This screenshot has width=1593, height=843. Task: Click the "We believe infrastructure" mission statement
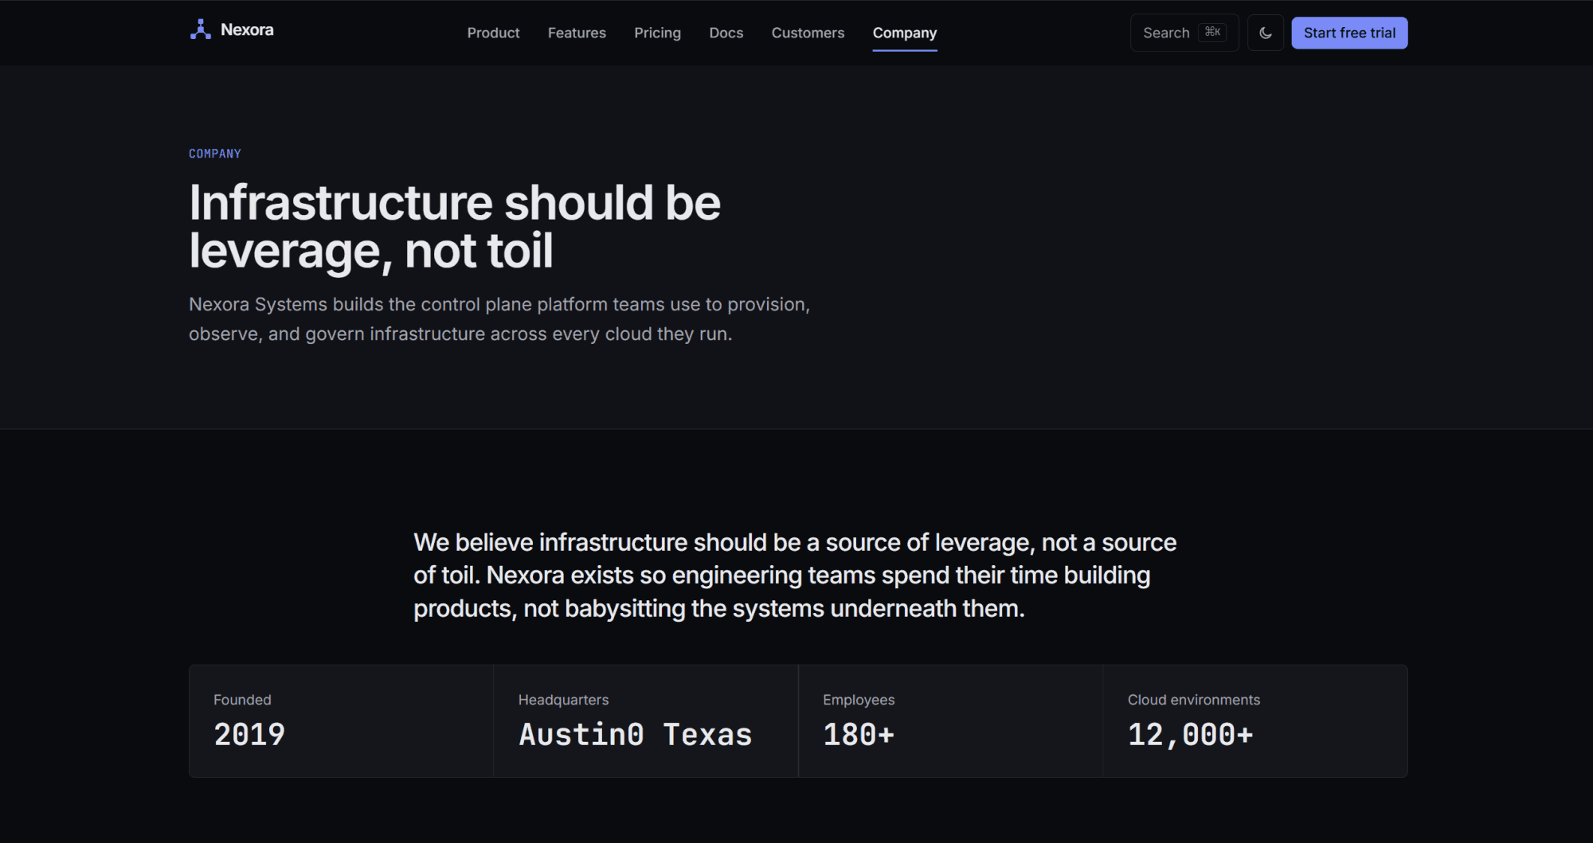pos(795,575)
